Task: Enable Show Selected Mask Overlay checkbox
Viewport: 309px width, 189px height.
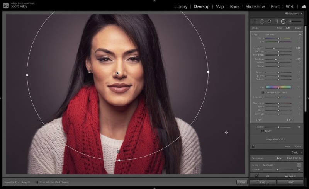Action: (37, 182)
